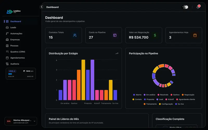Click the Leads inbox icon

pos(7,28)
